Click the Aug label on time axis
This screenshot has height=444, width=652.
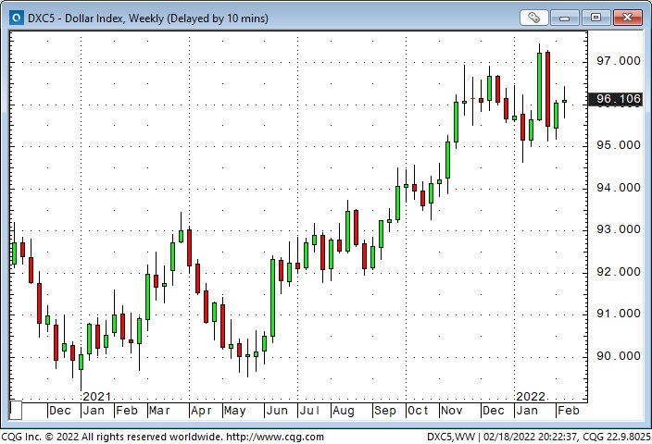[x=344, y=411]
